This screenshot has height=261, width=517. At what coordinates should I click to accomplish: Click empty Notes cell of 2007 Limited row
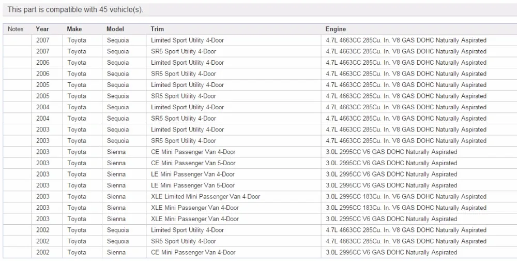coord(17,40)
